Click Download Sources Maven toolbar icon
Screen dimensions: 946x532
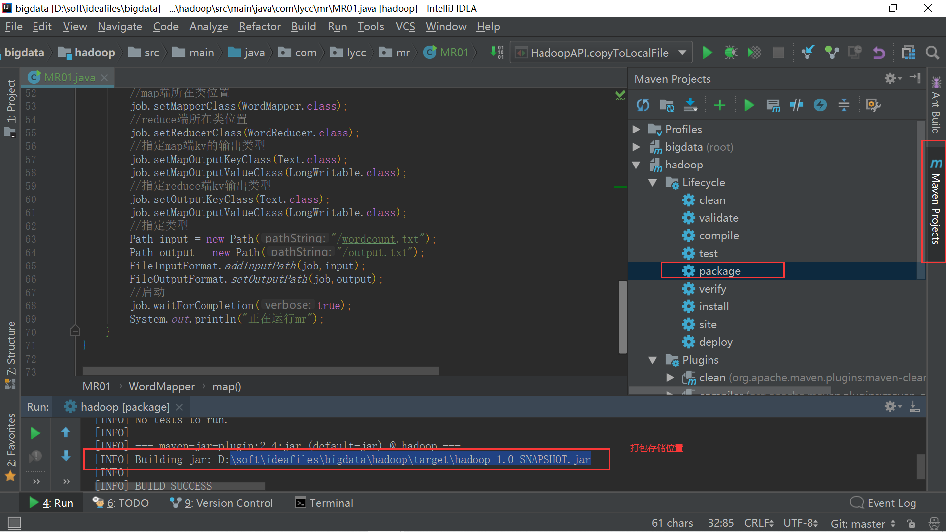[690, 105]
